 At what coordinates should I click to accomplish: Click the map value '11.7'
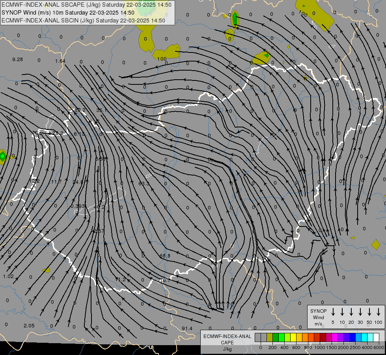pos(56,181)
